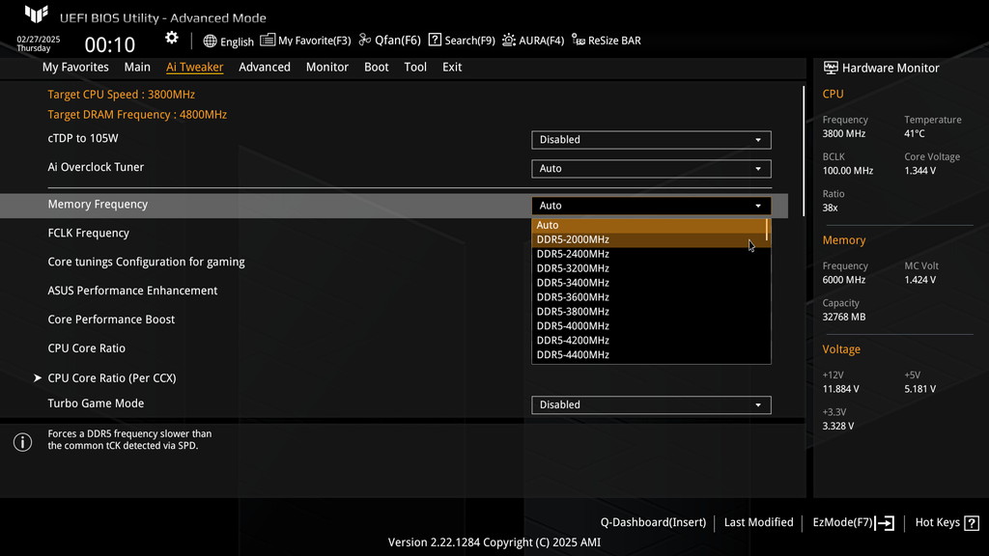The height and width of the screenshot is (556, 989).
Task: Select ASUS Performance Enhancement setting
Action: coord(132,291)
